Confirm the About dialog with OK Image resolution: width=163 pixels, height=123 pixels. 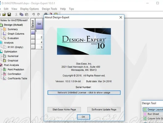click(x=83, y=117)
